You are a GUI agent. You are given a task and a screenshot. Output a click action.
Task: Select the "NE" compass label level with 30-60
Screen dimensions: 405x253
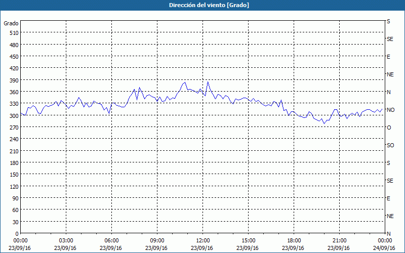tap(390, 217)
